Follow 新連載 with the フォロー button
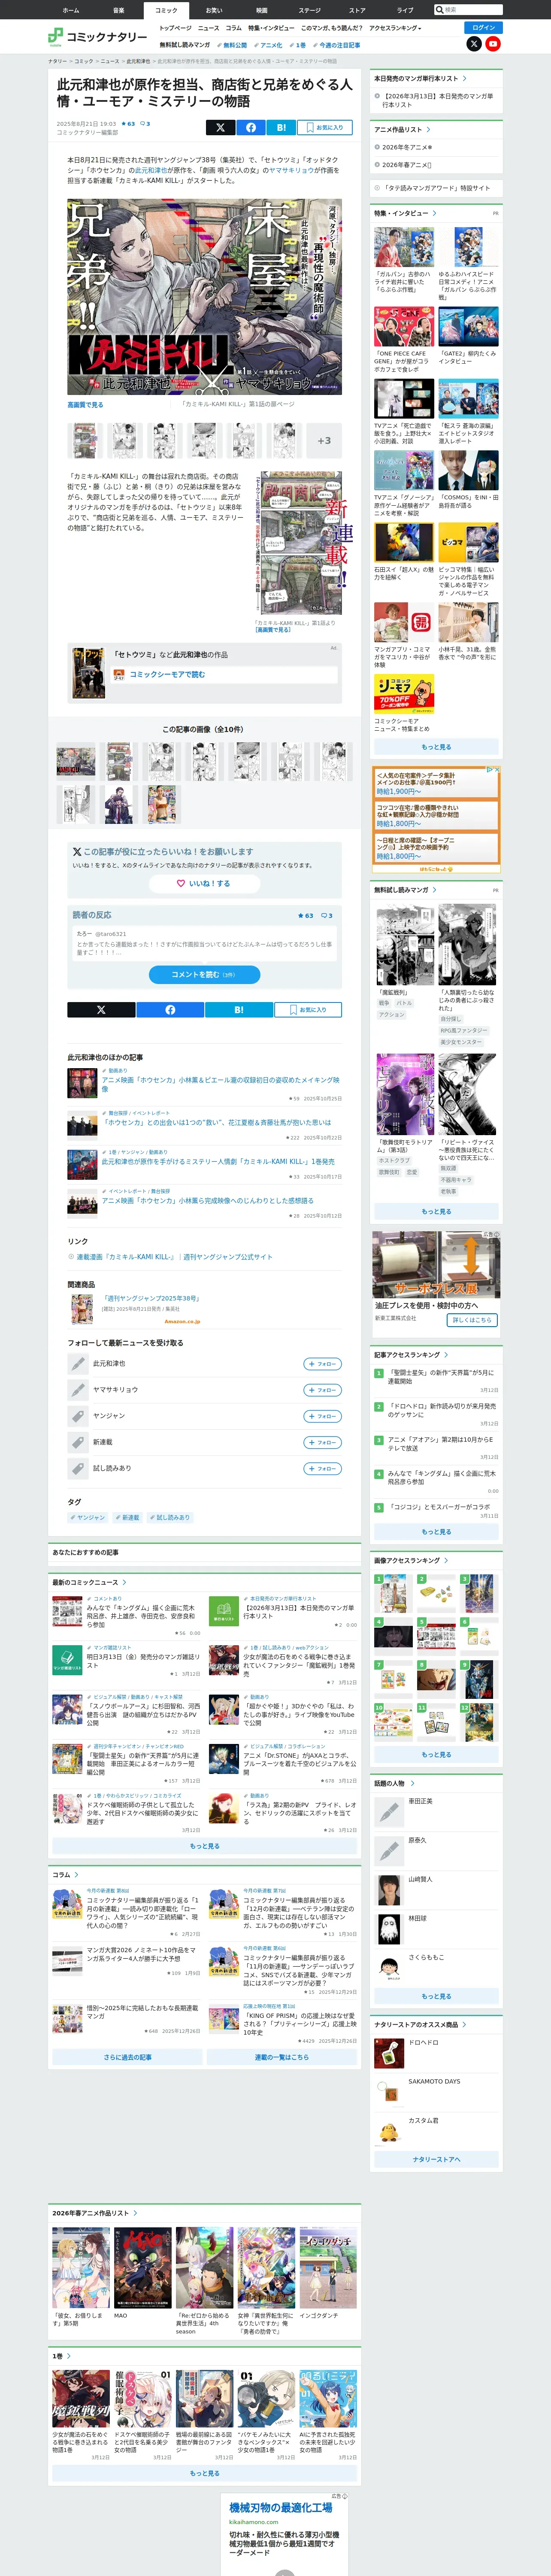The width and height of the screenshot is (551, 2576). (323, 1442)
